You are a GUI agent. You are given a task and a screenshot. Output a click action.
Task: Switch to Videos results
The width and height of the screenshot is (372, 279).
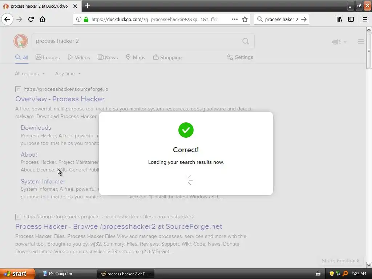79,57
